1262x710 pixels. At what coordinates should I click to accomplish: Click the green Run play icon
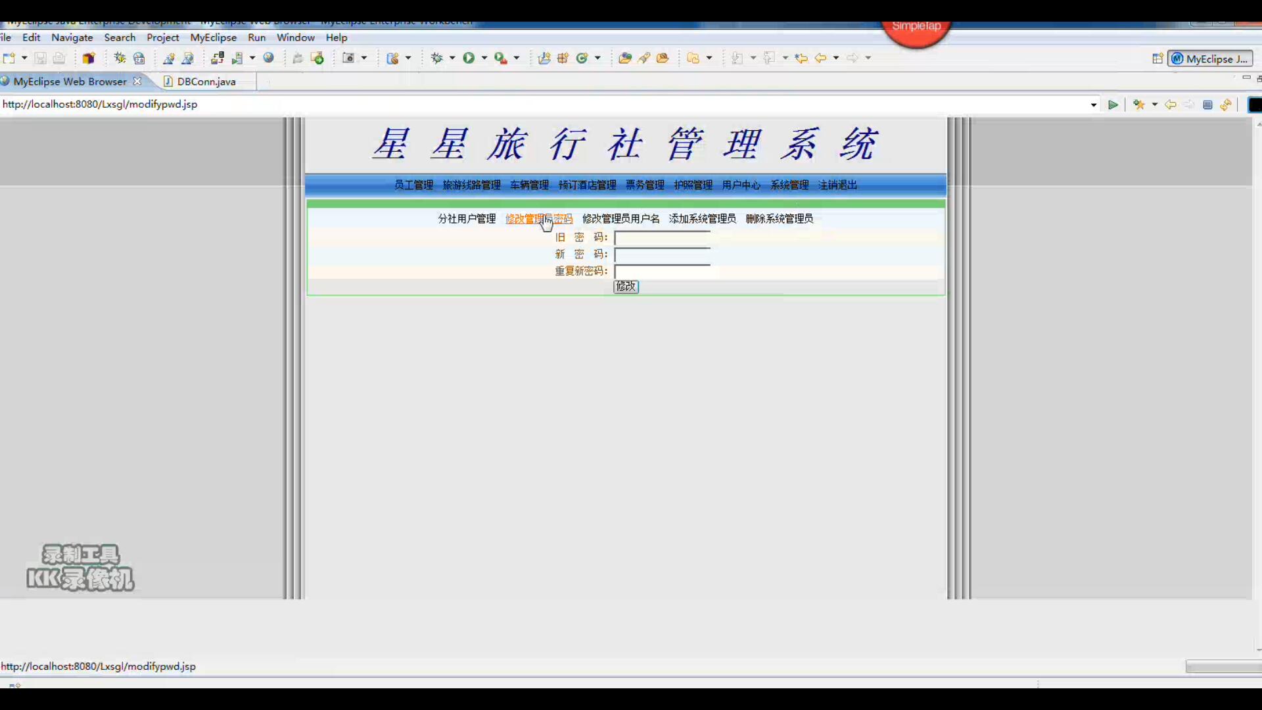[x=469, y=59]
